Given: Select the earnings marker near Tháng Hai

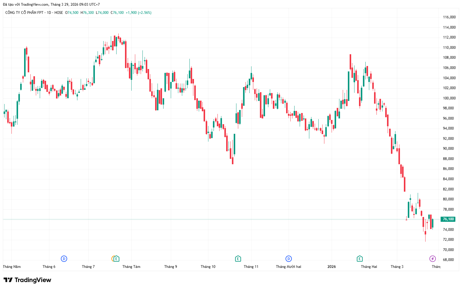Looking at the screenshot, I should (360, 259).
